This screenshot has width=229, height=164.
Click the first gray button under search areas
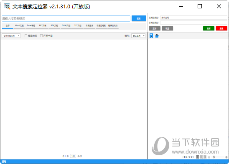click(155, 28)
